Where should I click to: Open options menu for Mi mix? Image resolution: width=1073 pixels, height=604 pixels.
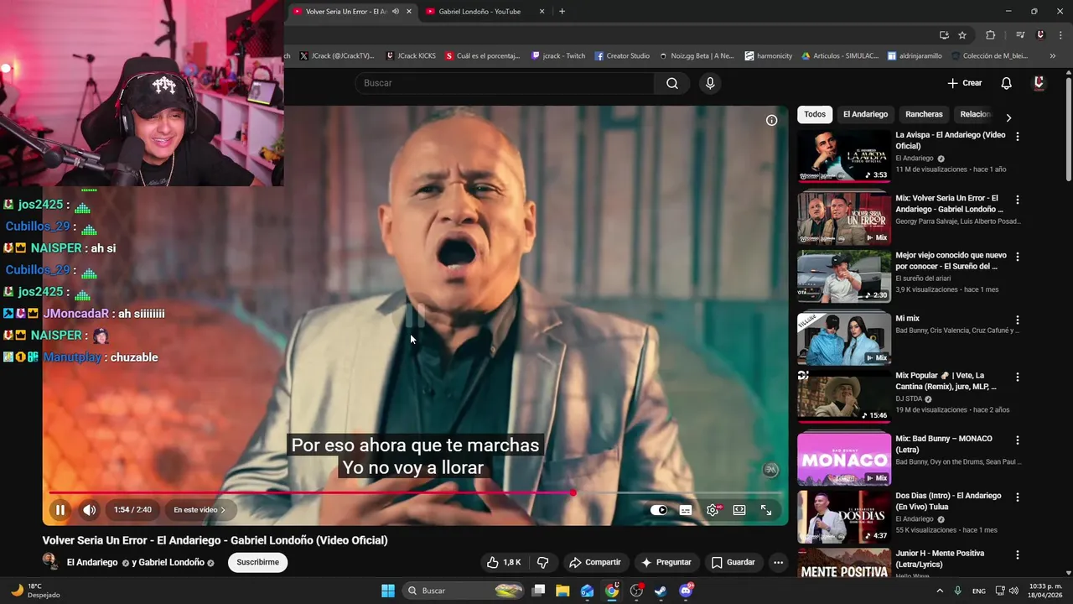pyautogui.click(x=1018, y=320)
